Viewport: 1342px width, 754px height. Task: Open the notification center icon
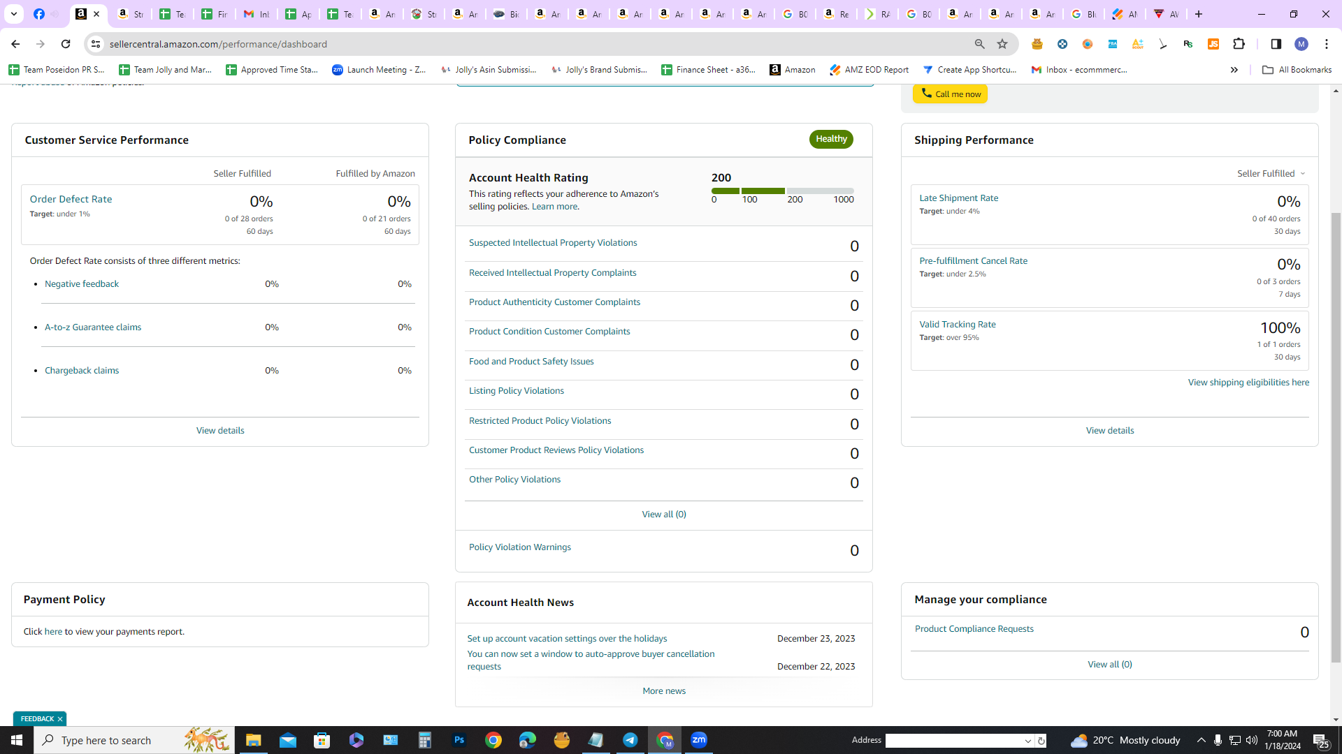point(1321,740)
